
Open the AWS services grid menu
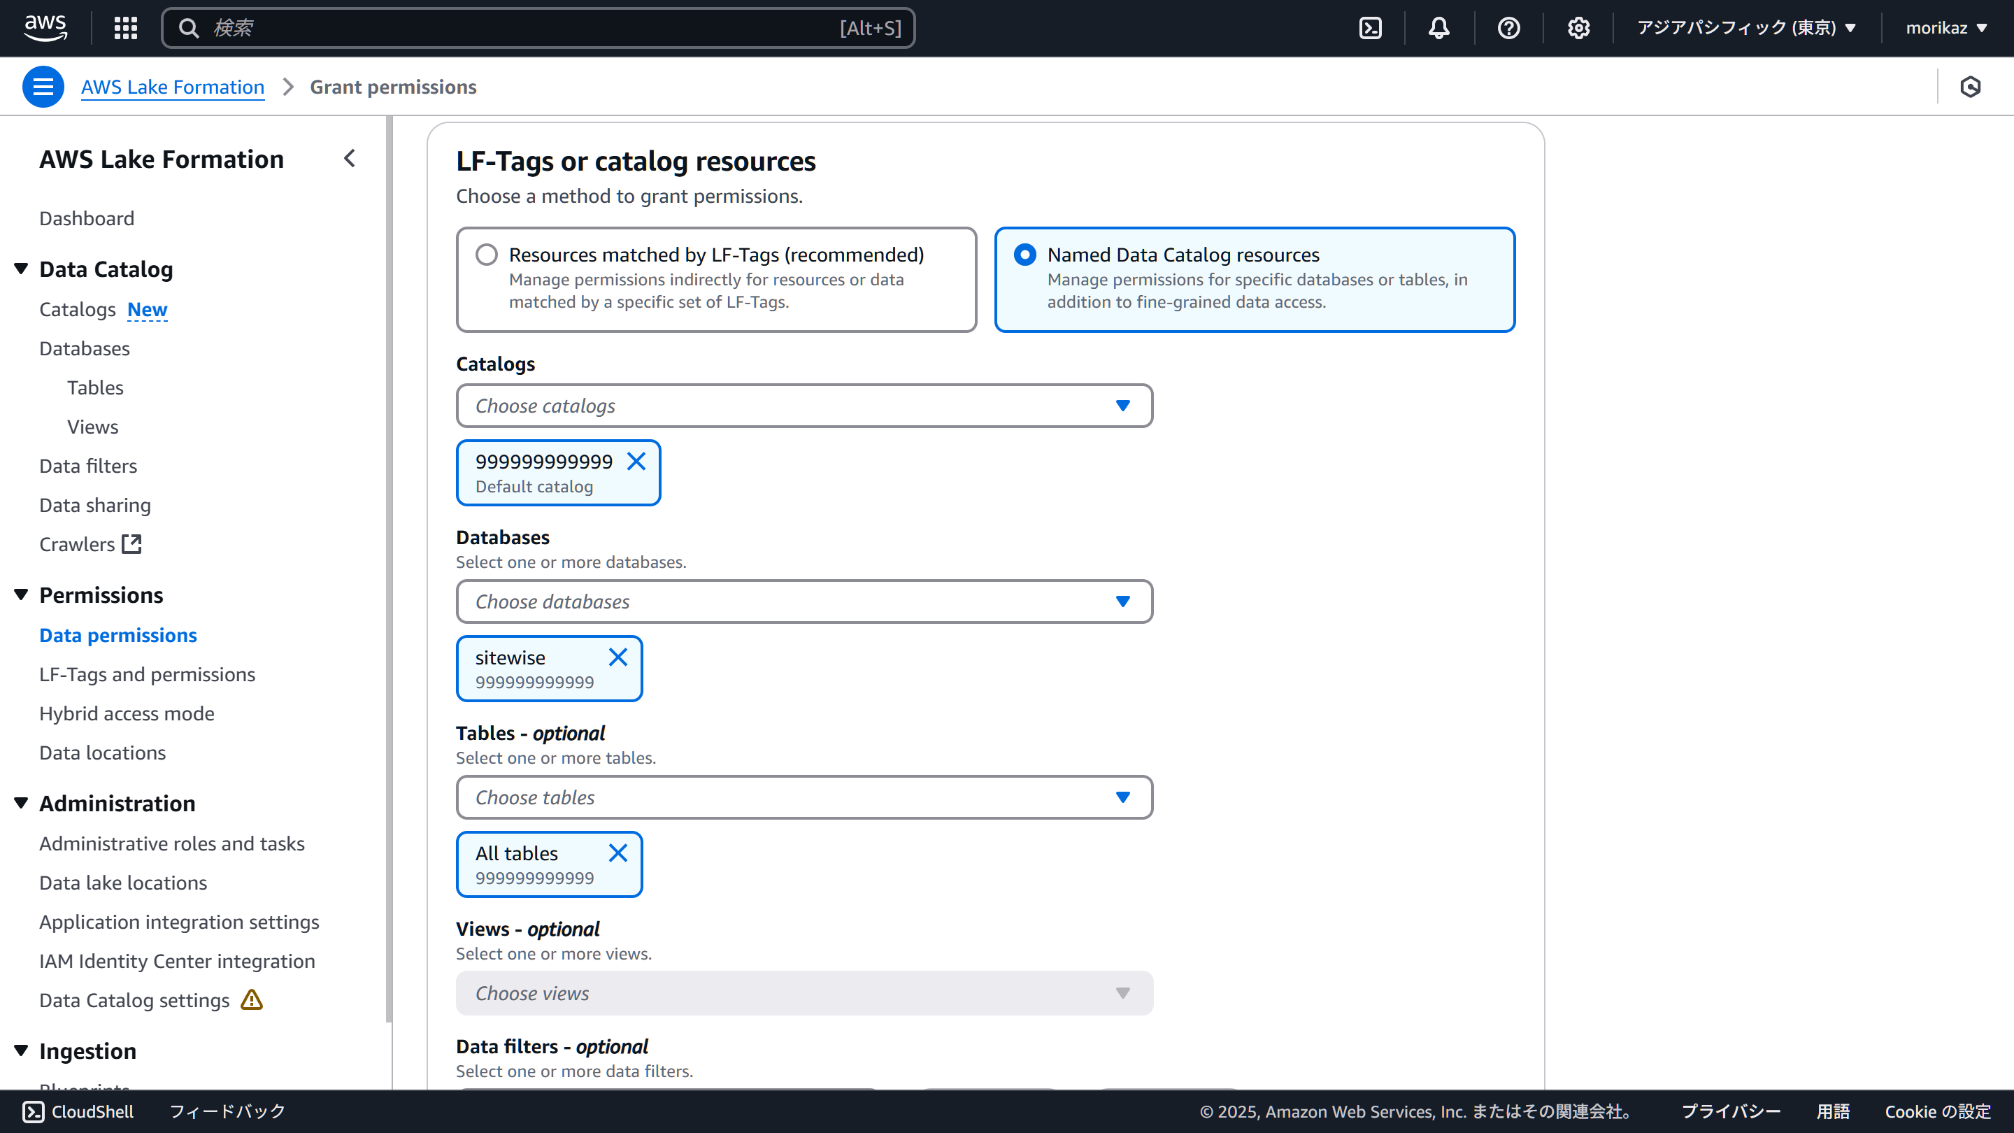[x=125, y=28]
